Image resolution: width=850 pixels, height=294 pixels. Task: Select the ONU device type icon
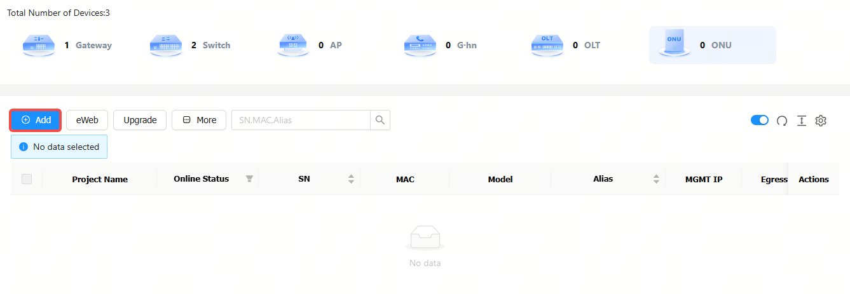click(x=675, y=44)
